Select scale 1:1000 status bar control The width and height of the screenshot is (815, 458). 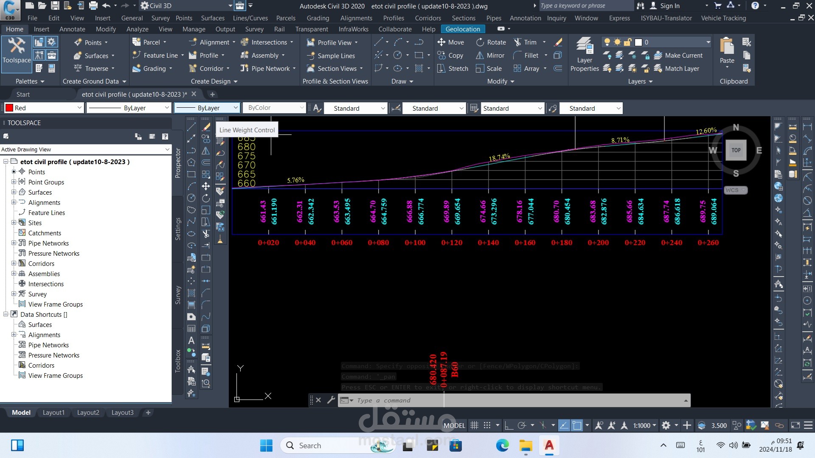pyautogui.click(x=643, y=426)
